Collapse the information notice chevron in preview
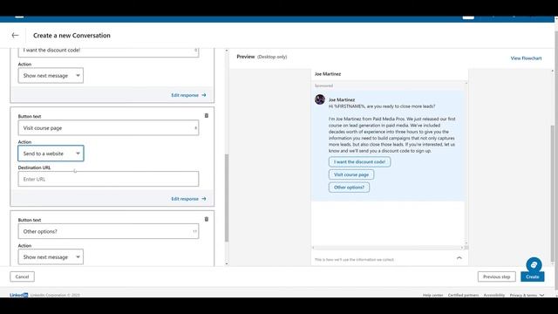The image size is (558, 314). [x=459, y=258]
